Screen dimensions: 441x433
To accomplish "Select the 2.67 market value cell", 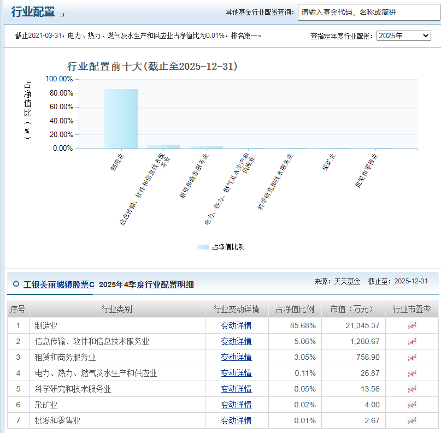I will (354, 420).
